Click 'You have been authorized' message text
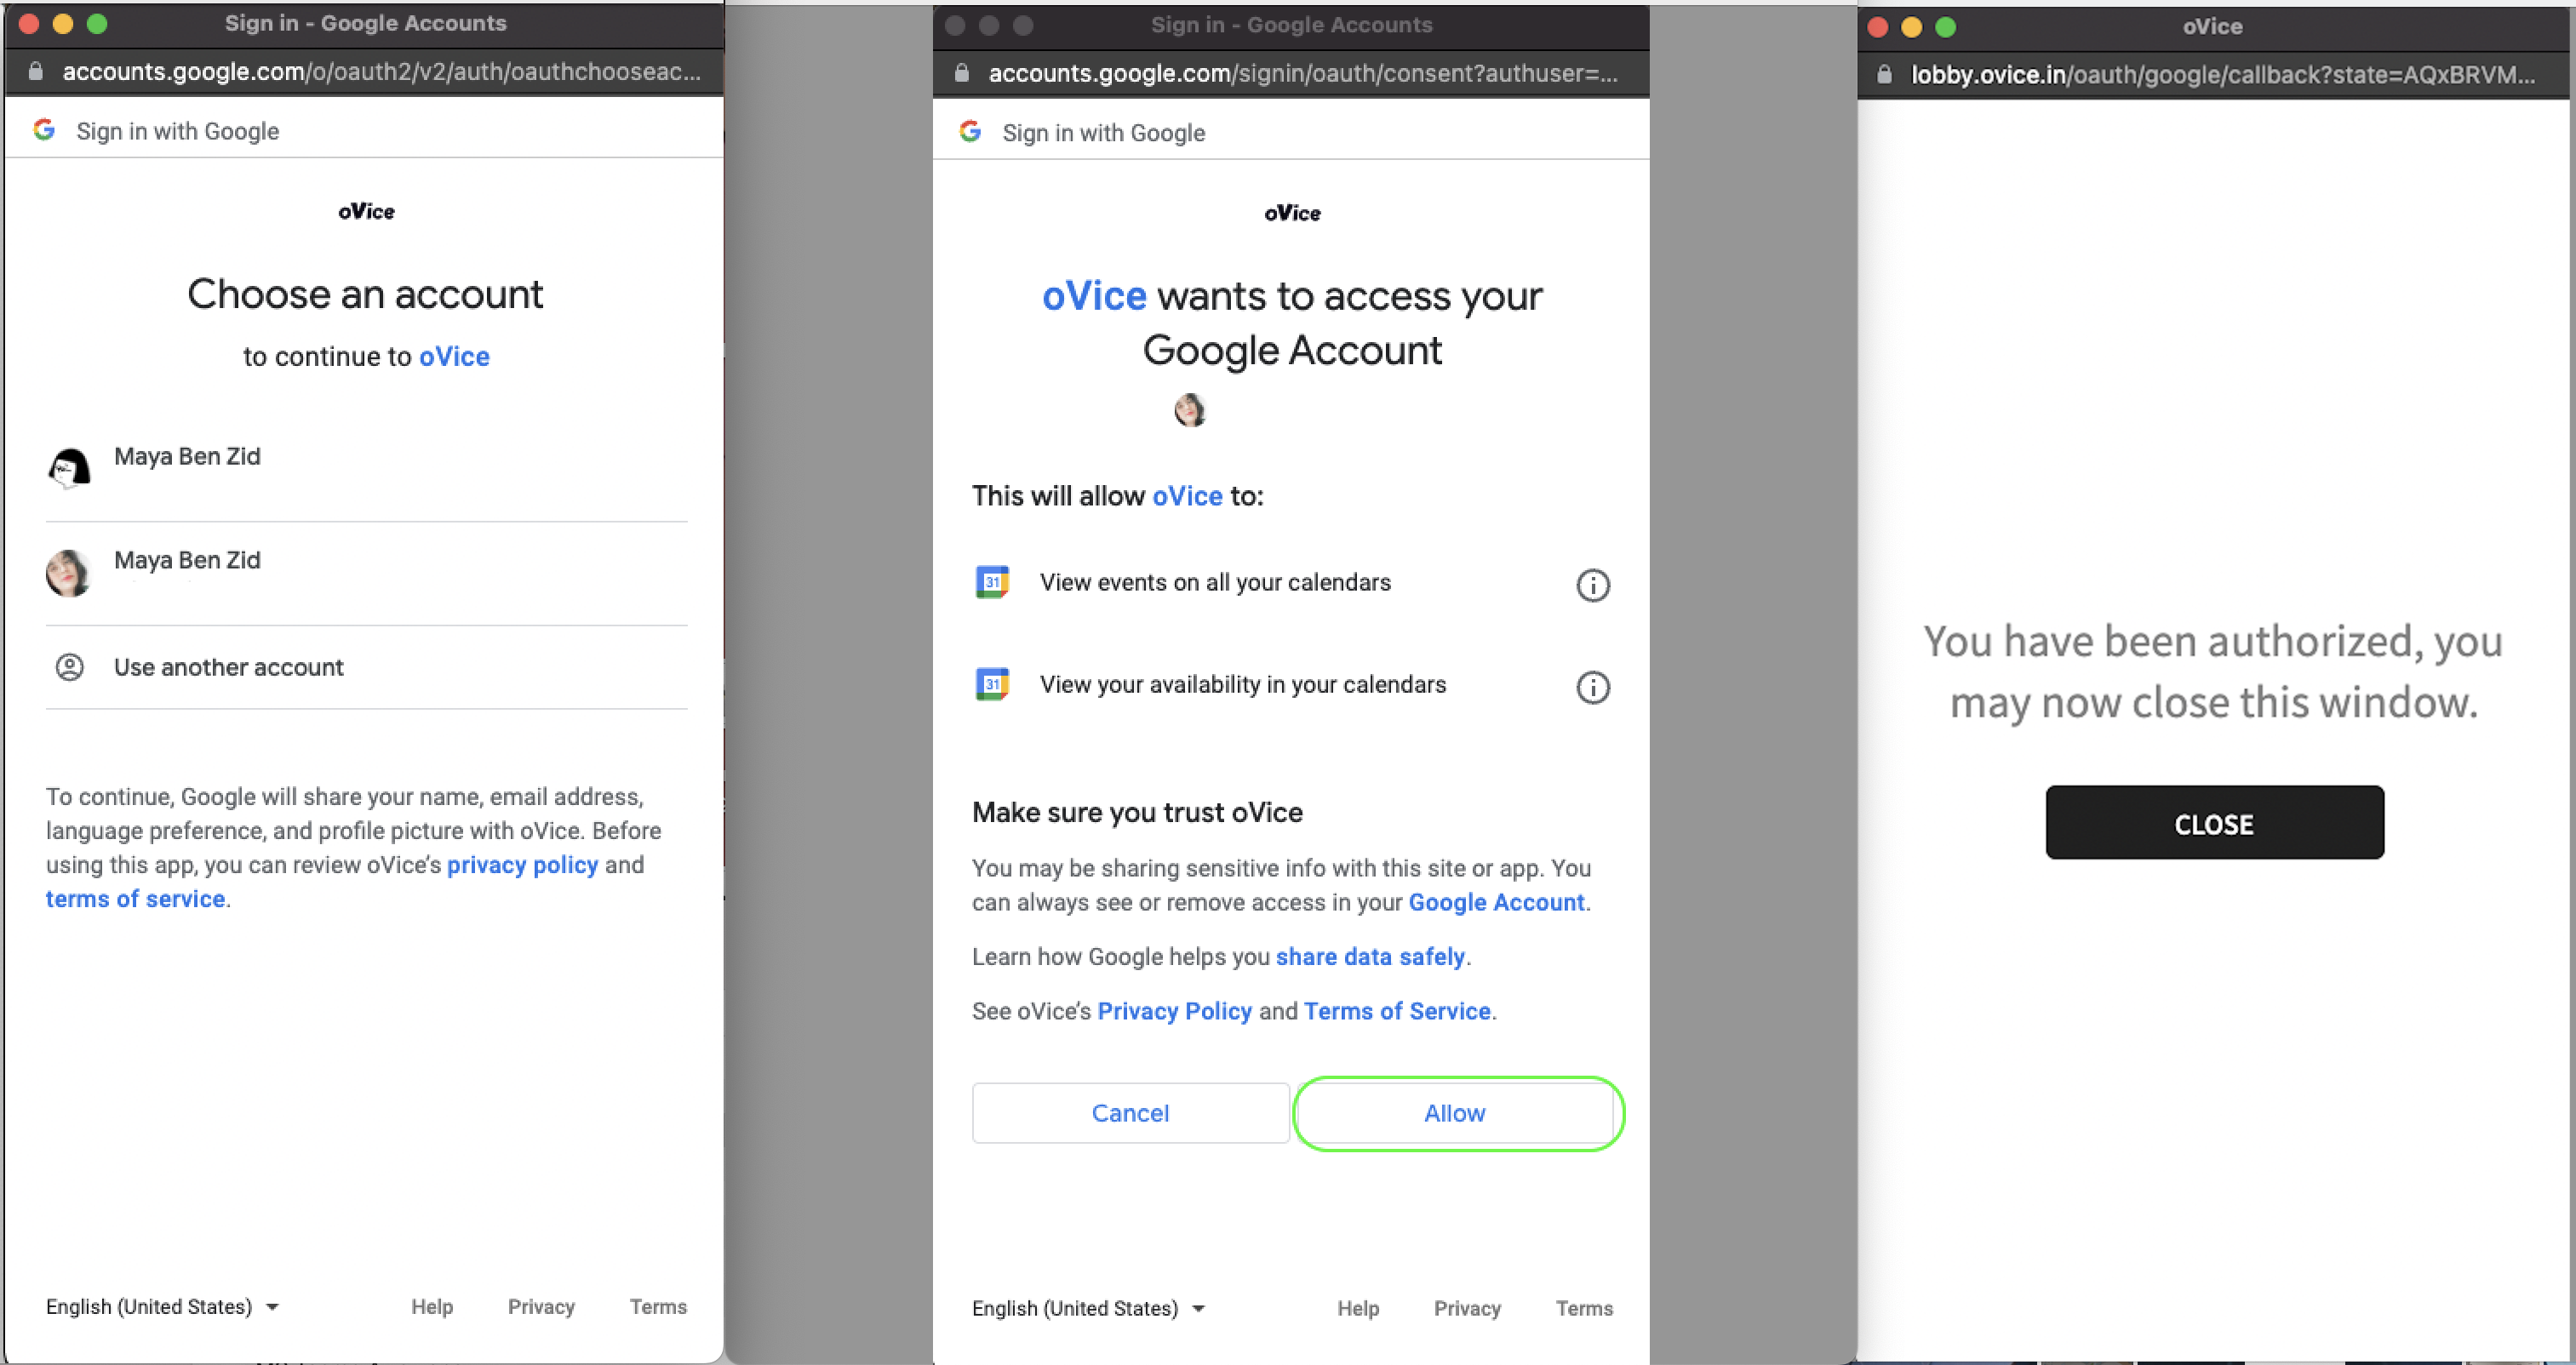Screen dimensions: 2576x1365 click(x=2213, y=671)
